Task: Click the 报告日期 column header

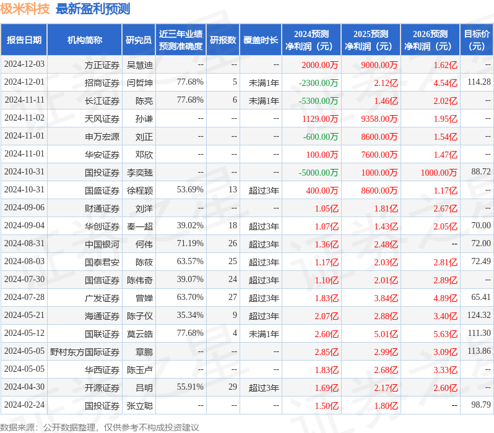Action: pyautogui.click(x=24, y=40)
